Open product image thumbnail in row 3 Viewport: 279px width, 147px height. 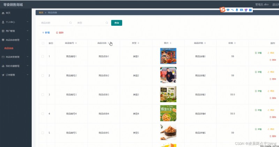point(168,94)
